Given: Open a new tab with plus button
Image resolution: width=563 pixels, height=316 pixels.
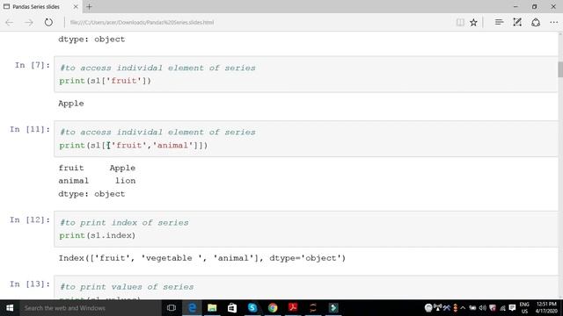Looking at the screenshot, I should (x=89, y=6).
